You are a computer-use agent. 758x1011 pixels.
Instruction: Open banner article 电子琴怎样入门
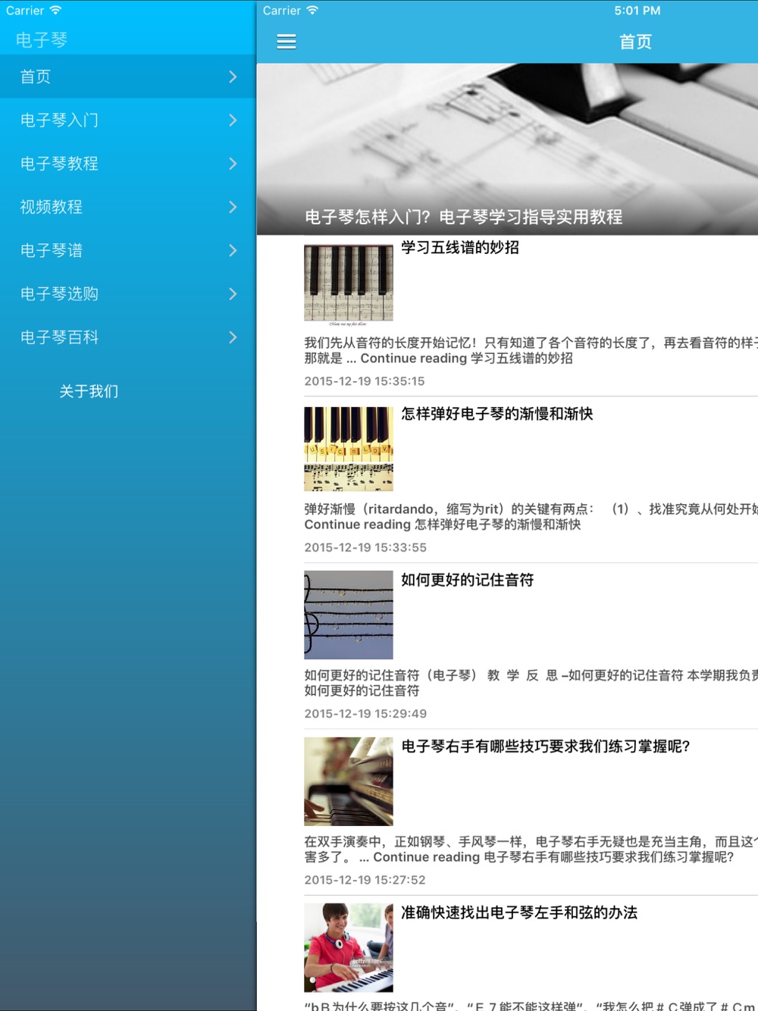coord(463,218)
